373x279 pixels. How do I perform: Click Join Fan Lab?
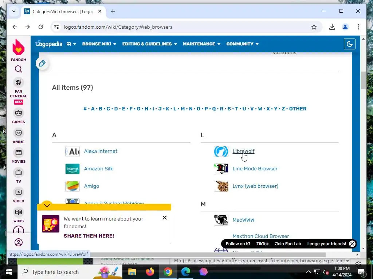[288, 244]
